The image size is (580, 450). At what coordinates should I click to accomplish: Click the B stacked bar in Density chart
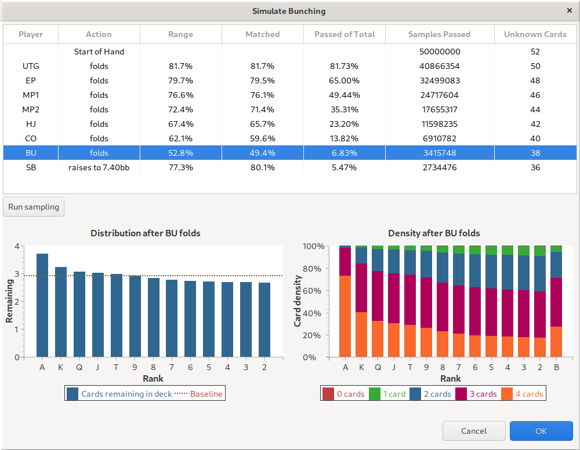coord(556,301)
